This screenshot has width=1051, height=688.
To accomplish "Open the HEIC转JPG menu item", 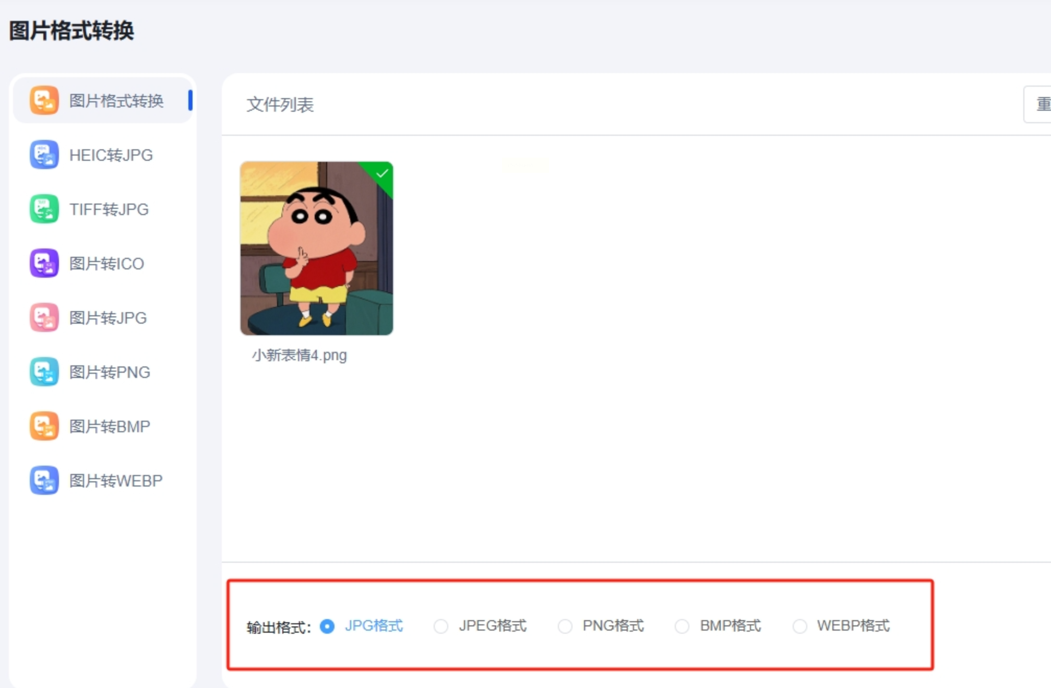I will (x=111, y=155).
